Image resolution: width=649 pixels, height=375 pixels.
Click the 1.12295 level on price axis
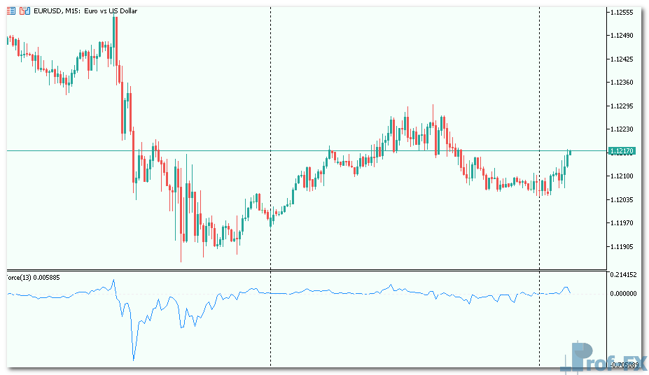622,106
